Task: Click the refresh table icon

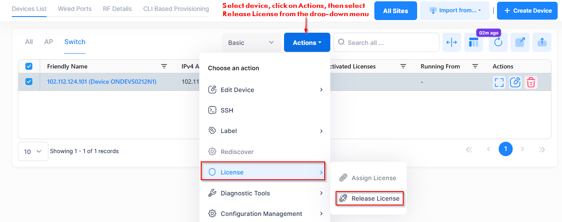Action: pyautogui.click(x=498, y=43)
